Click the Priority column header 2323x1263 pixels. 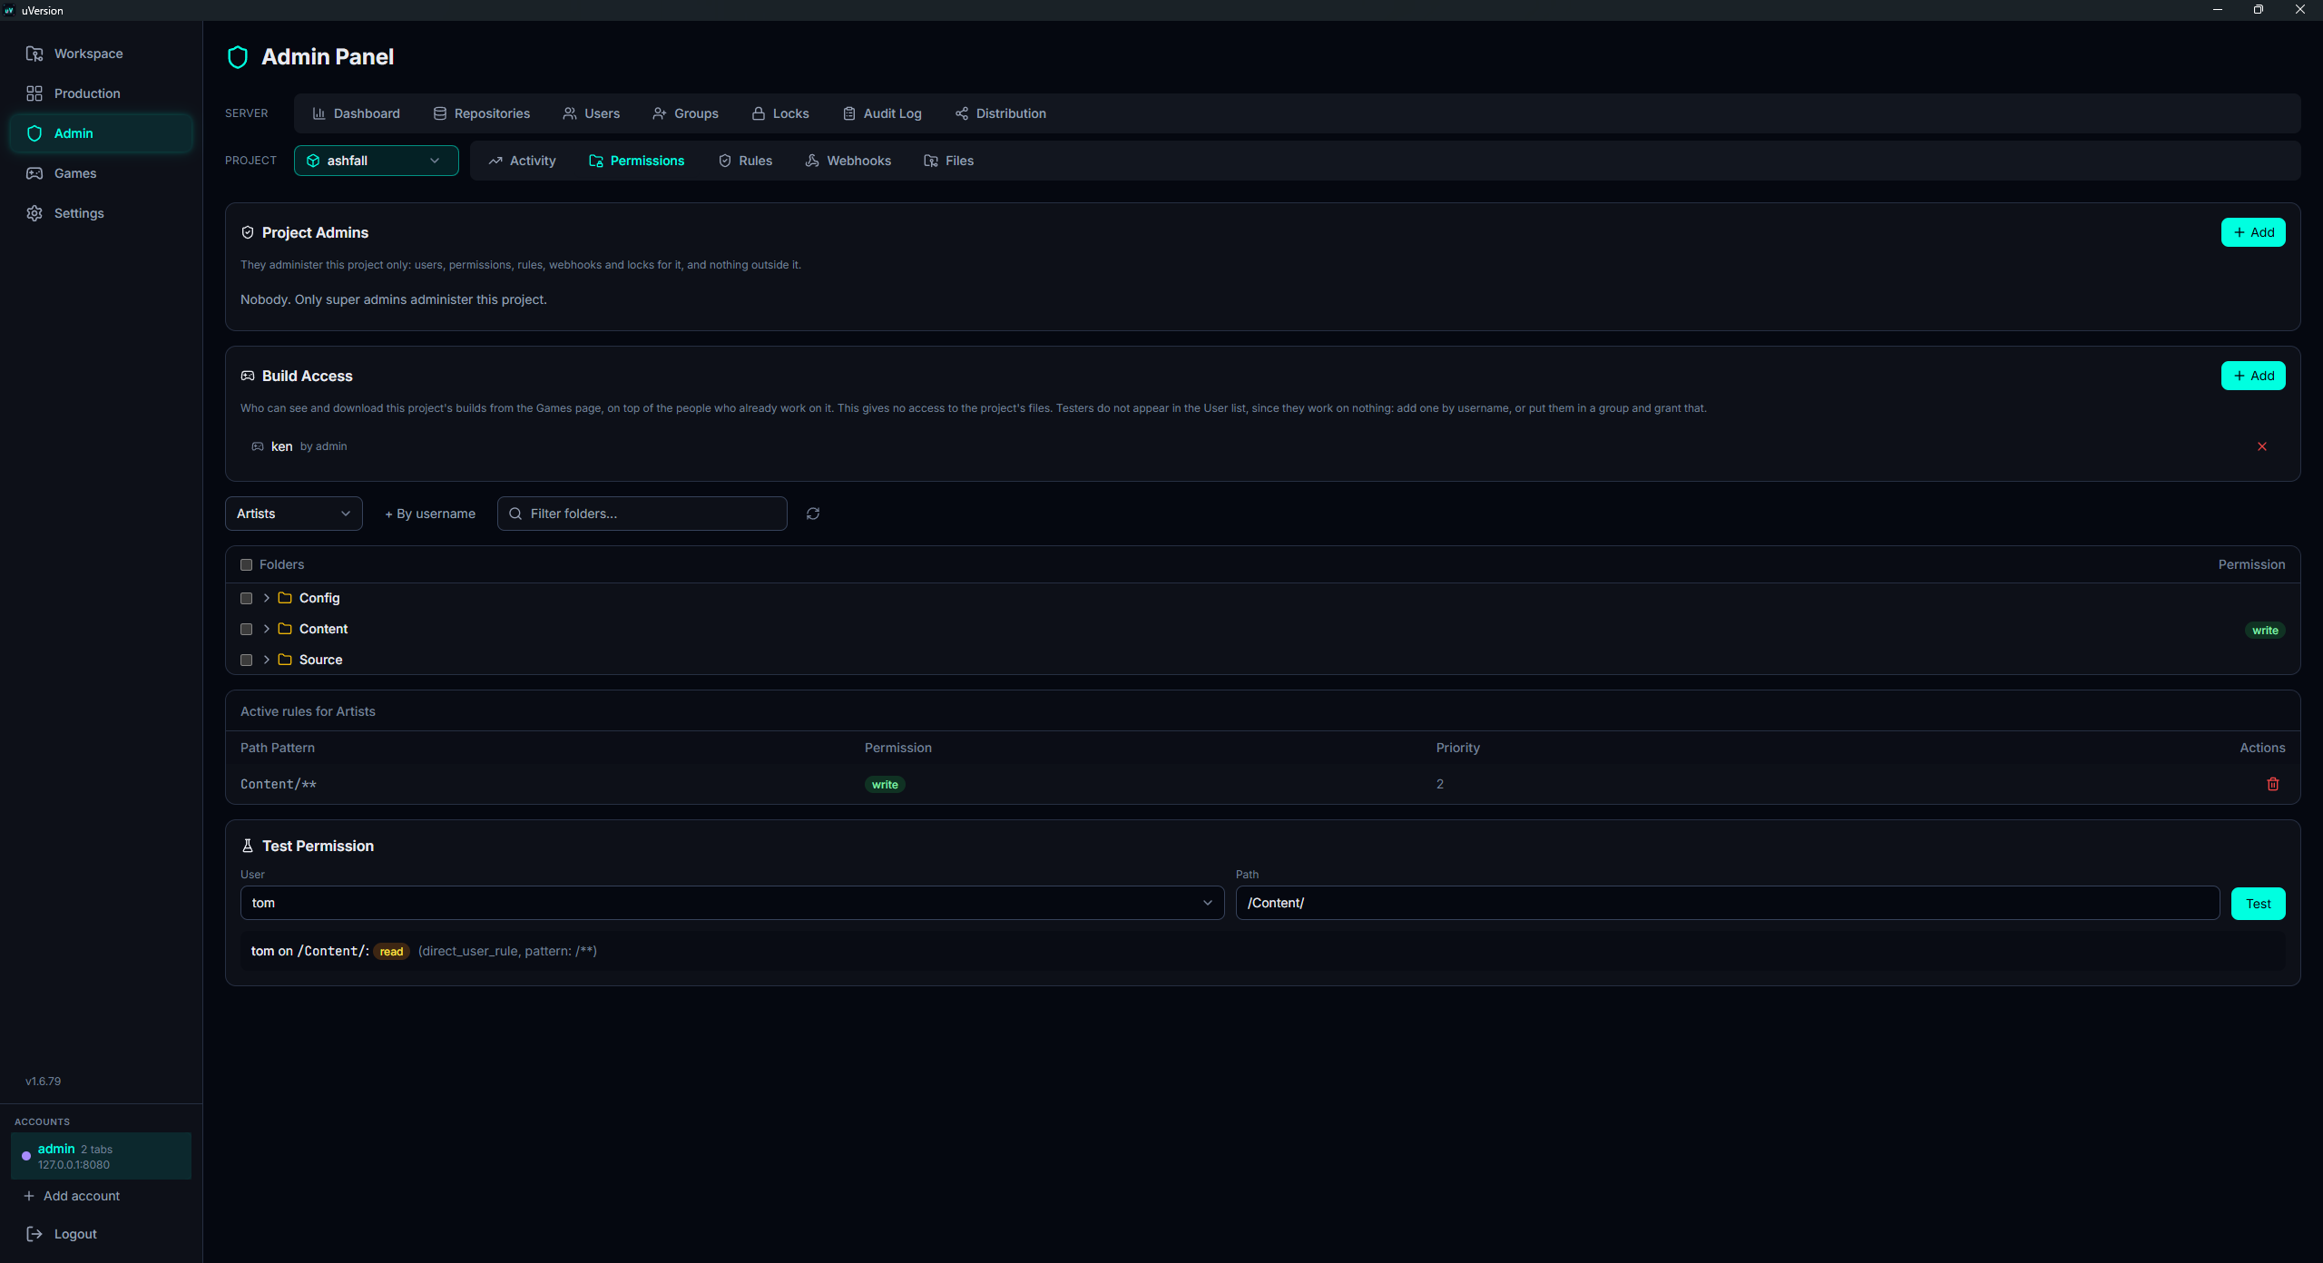coord(1458,748)
